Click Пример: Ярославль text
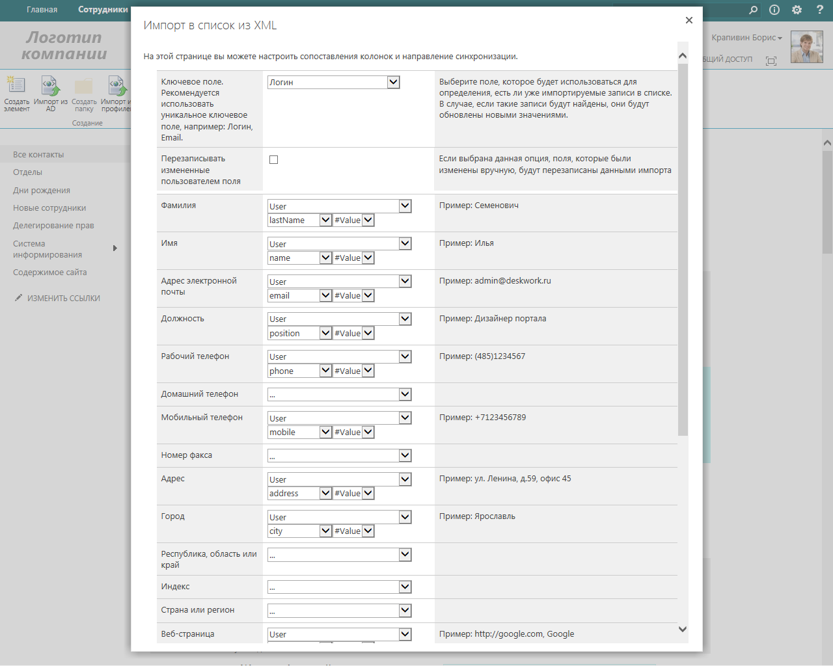The image size is (833, 666). pyautogui.click(x=477, y=516)
